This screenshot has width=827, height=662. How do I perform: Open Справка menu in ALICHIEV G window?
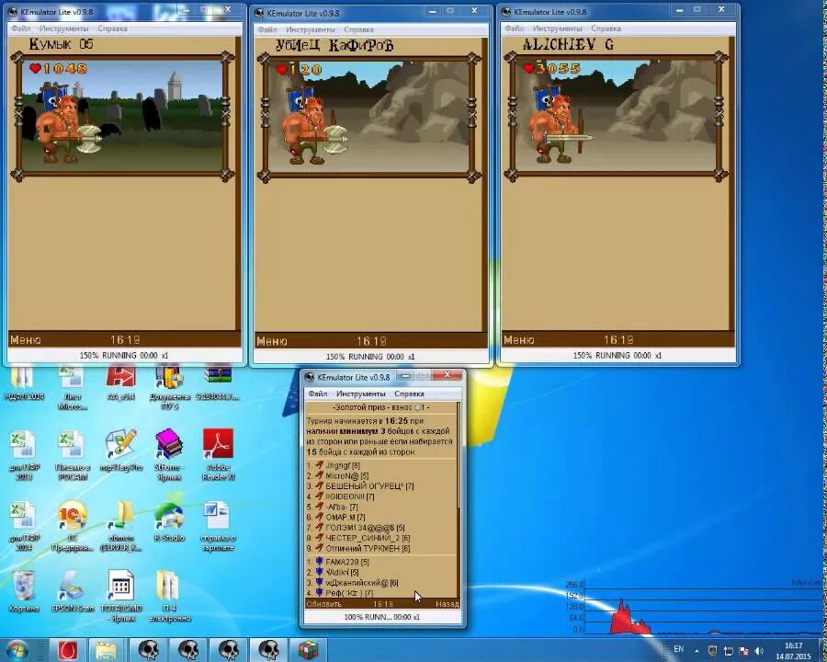click(x=606, y=29)
